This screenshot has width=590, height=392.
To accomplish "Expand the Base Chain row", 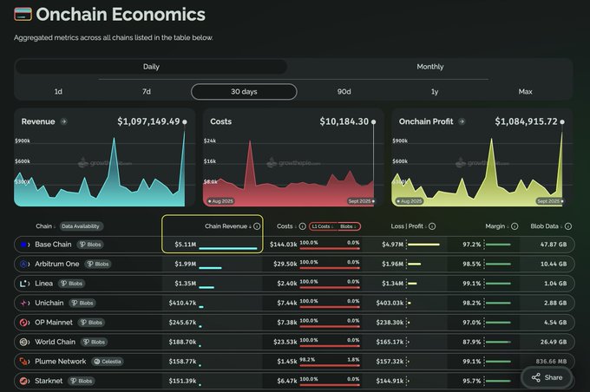I will (294, 245).
